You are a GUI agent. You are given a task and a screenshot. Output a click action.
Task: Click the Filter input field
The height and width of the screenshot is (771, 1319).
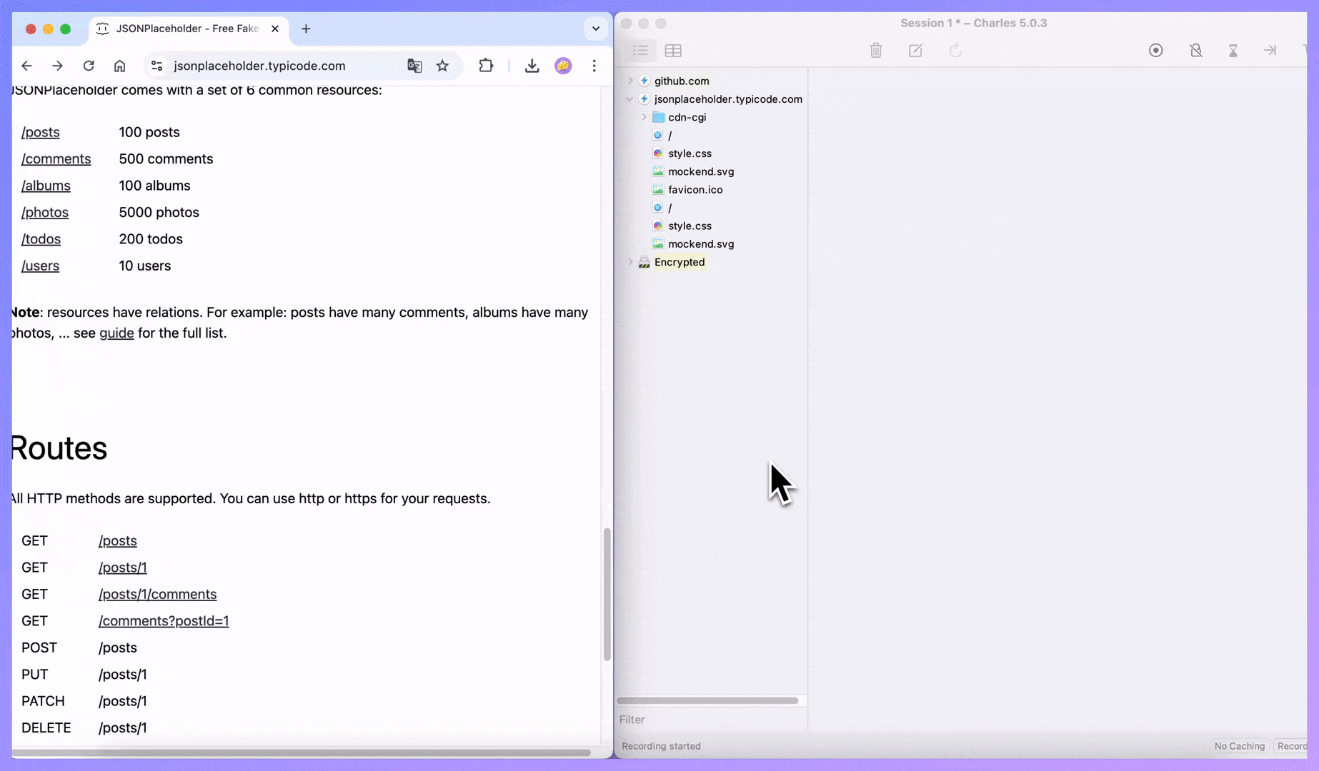click(707, 719)
